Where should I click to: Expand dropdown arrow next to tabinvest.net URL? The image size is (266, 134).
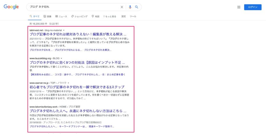[64, 30]
